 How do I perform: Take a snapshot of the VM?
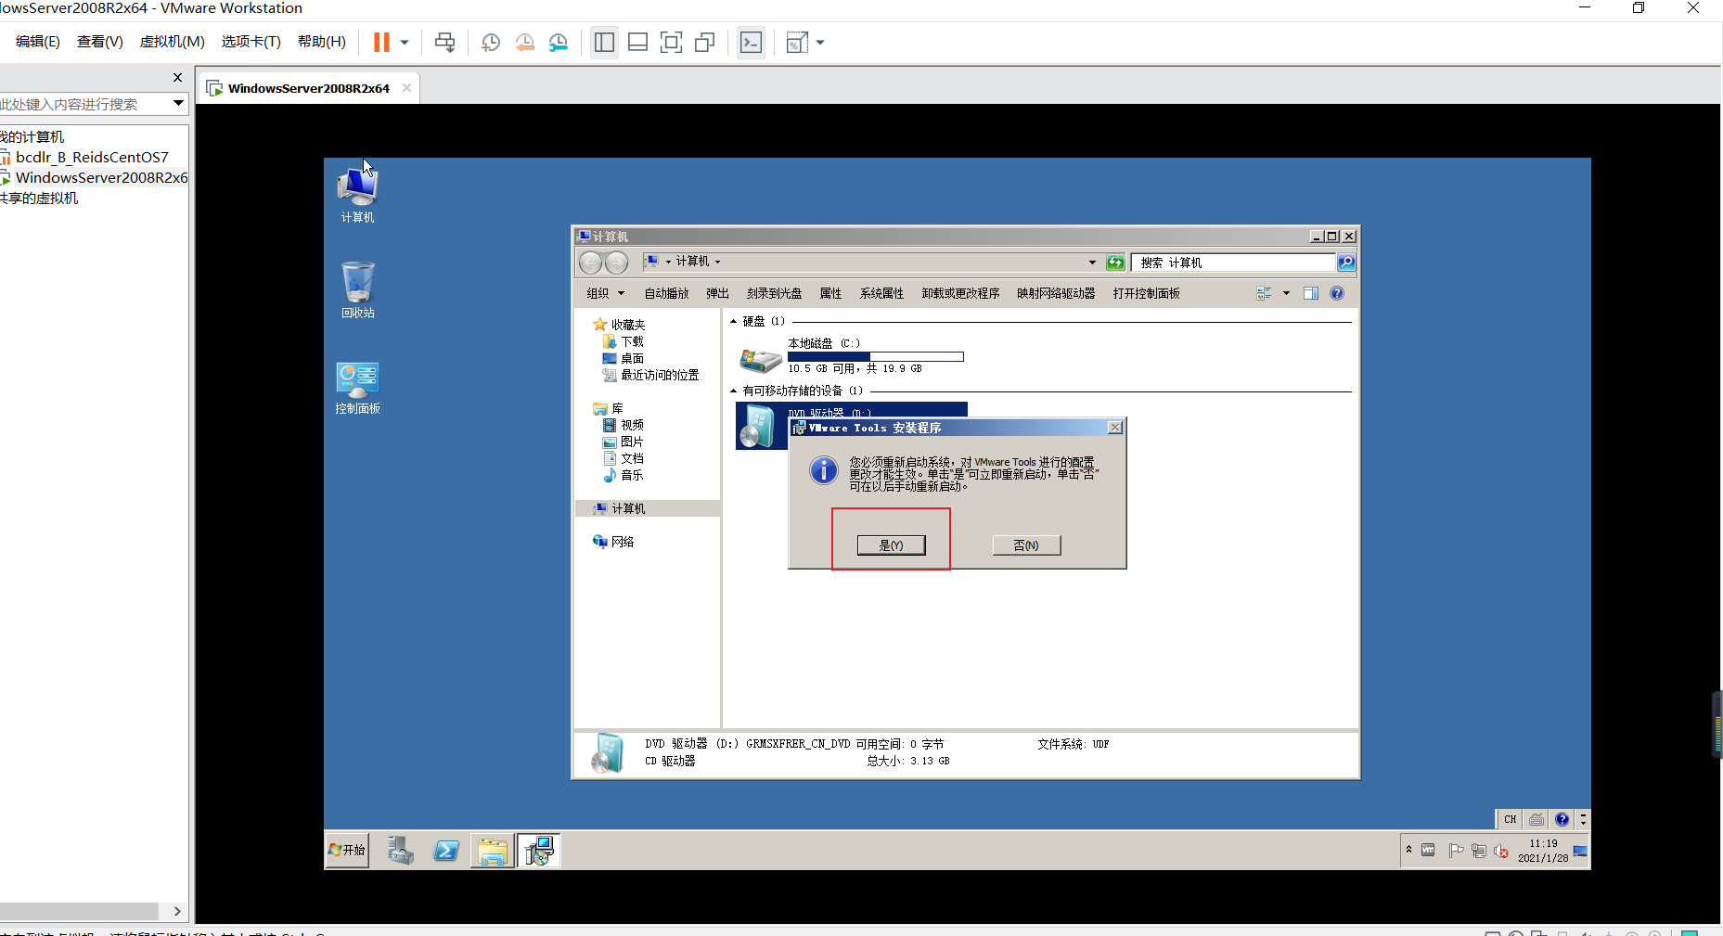coord(490,42)
